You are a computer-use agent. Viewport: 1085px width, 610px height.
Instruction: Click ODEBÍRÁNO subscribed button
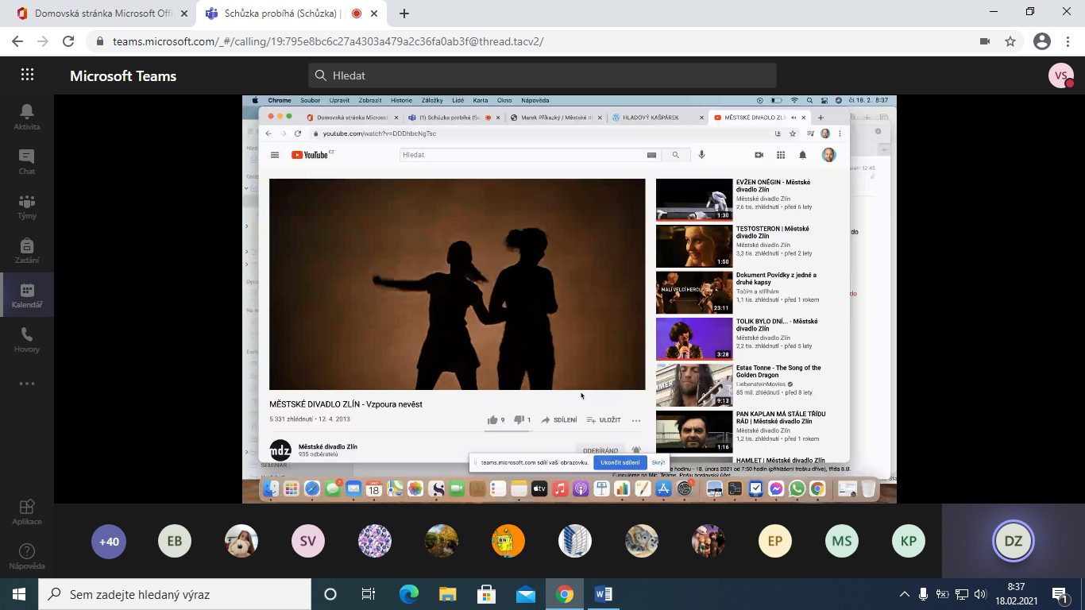tap(600, 450)
